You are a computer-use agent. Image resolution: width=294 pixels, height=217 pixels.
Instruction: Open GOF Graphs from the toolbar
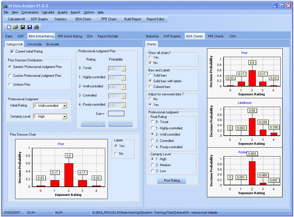tap(39, 19)
